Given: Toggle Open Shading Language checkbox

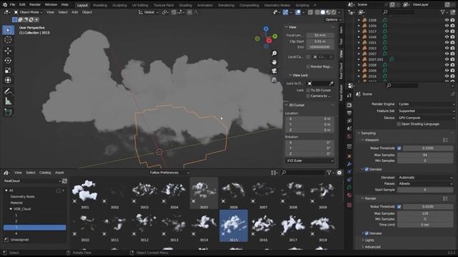Looking at the screenshot, I should (x=399, y=124).
